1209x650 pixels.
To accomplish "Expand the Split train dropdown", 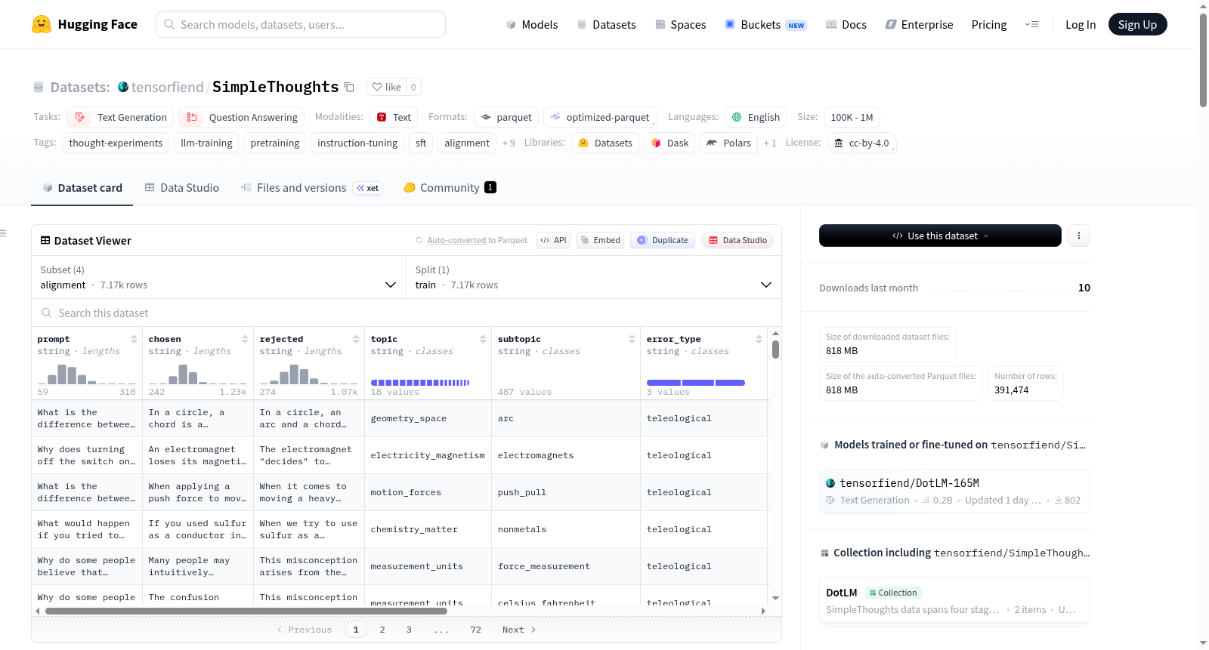I will point(594,277).
